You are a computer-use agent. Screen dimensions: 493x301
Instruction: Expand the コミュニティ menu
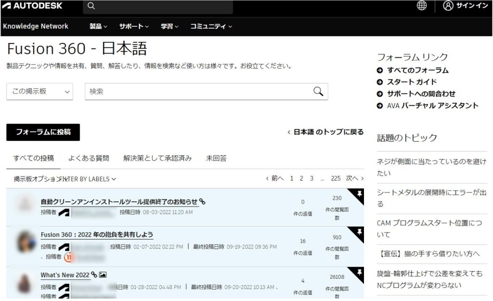(211, 27)
